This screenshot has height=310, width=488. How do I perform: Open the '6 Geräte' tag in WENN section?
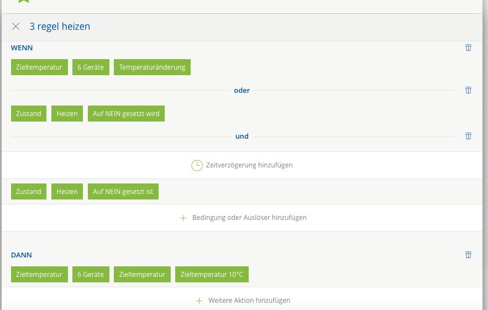(x=91, y=67)
